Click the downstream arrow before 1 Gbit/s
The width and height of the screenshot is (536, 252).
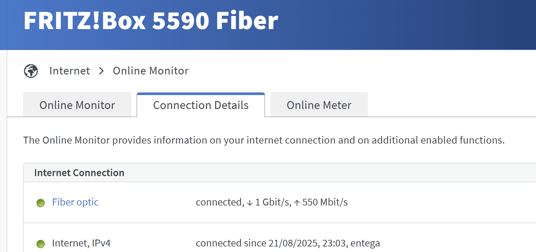pyautogui.click(x=250, y=203)
